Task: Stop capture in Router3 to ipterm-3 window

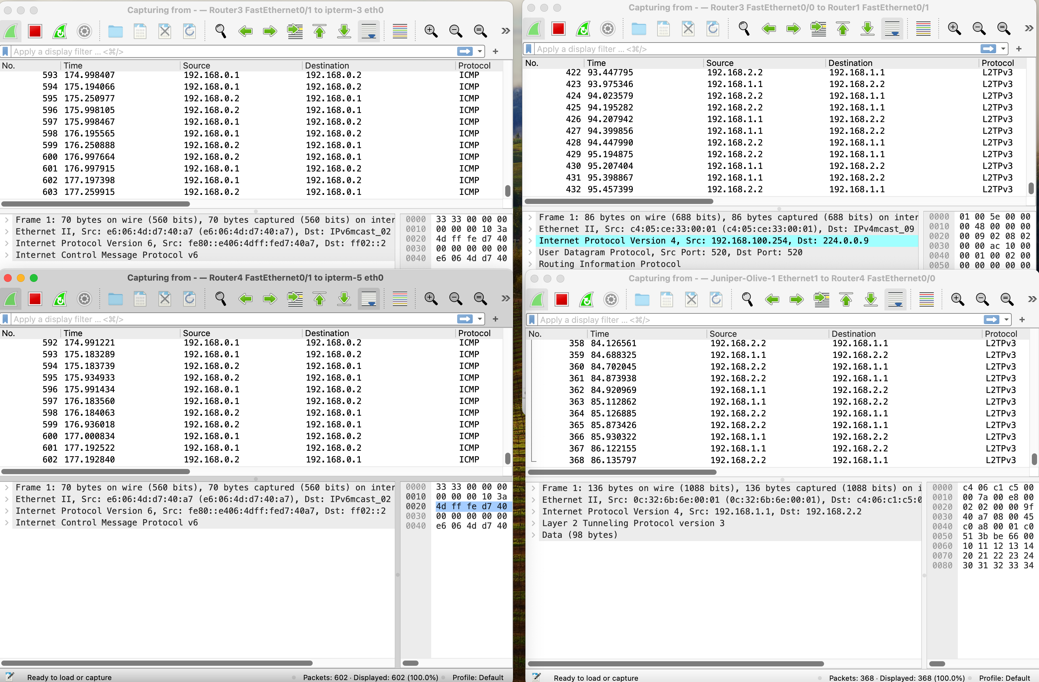Action: pyautogui.click(x=35, y=31)
